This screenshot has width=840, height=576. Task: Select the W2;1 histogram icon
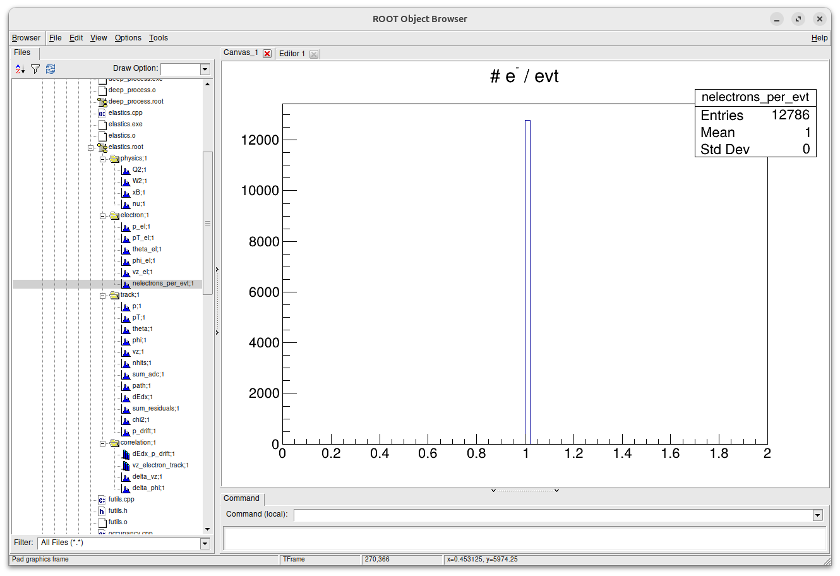click(126, 181)
